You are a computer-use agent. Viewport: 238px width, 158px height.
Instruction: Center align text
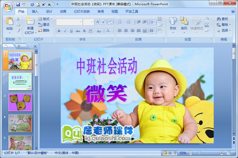126,31
